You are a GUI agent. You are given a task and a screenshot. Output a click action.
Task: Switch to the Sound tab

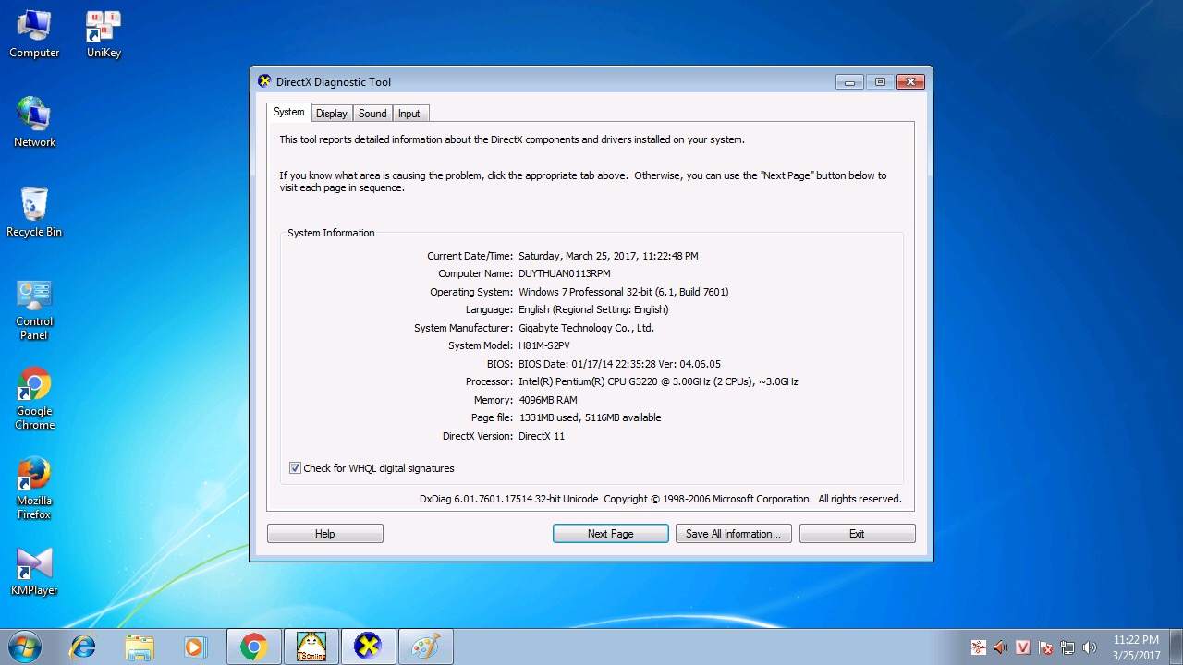click(x=372, y=114)
